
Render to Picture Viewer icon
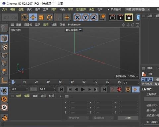[121, 17]
